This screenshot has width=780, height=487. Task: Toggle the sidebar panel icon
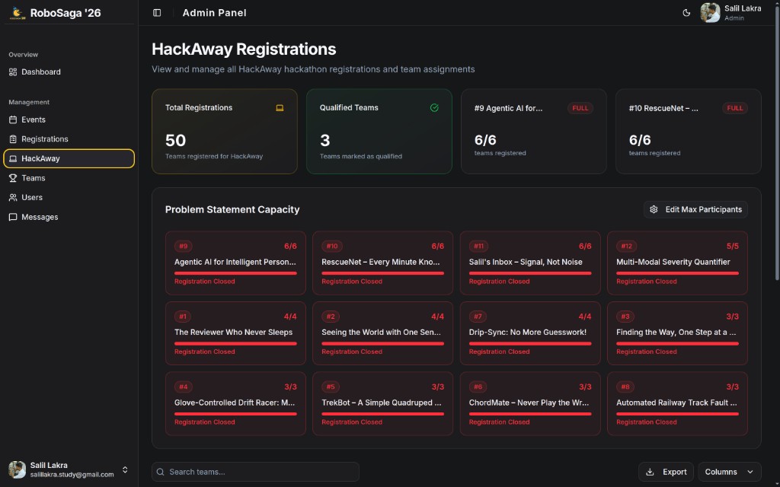pos(157,13)
